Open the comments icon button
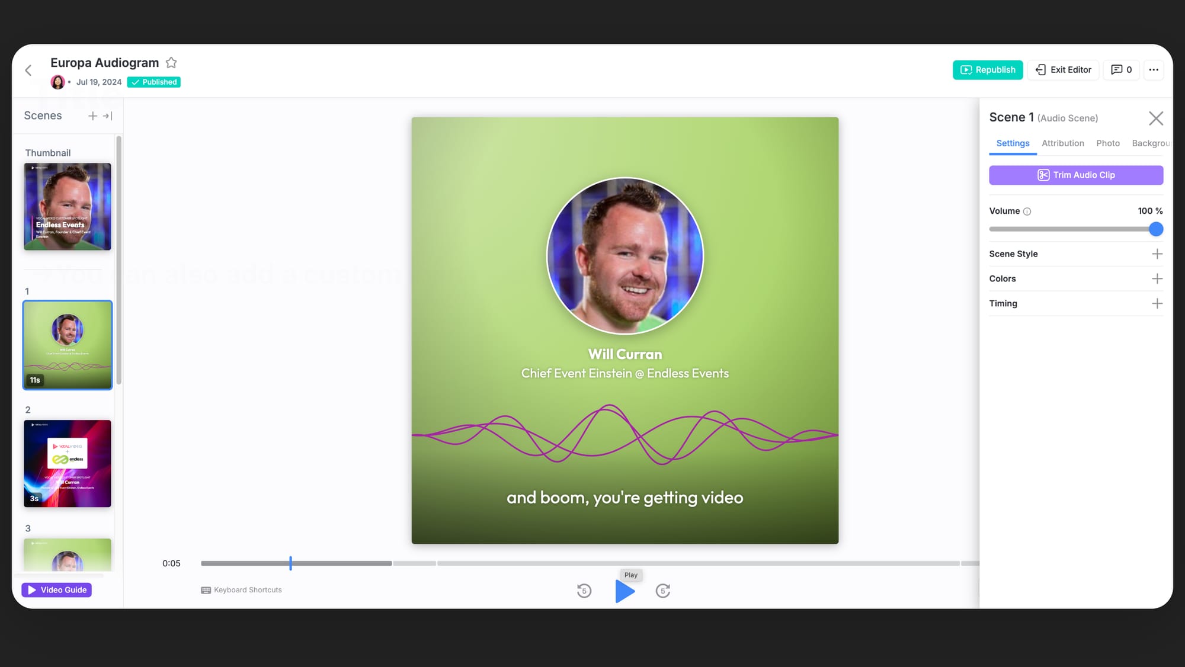This screenshot has height=667, width=1185. click(1121, 70)
